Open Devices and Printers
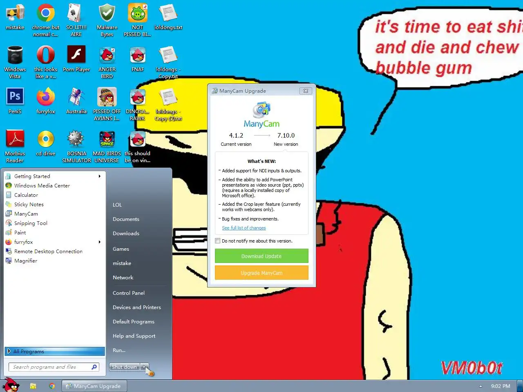Image resolution: width=523 pixels, height=392 pixels. coord(139,307)
